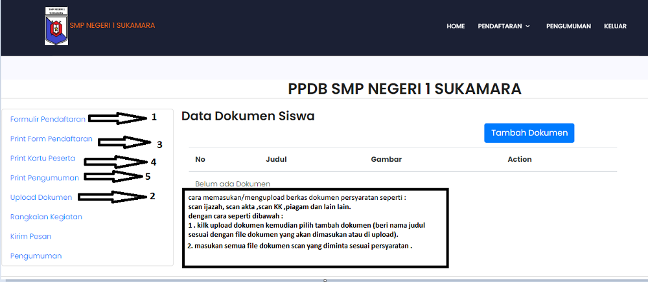Viewport: 648px width, 282px height.
Task: Click the Judul column header
Action: [x=276, y=159]
